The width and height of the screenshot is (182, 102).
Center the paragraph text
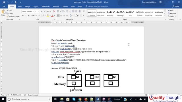[x=61, y=16]
